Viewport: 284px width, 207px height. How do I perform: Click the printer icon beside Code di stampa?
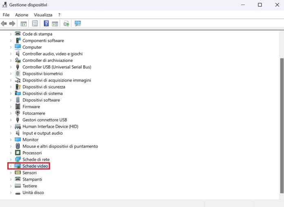(18, 34)
